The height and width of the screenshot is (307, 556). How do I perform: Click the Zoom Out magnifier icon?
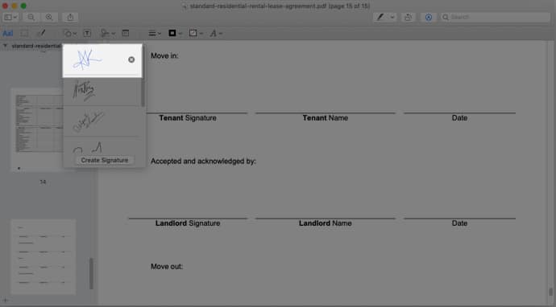pyautogui.click(x=31, y=17)
